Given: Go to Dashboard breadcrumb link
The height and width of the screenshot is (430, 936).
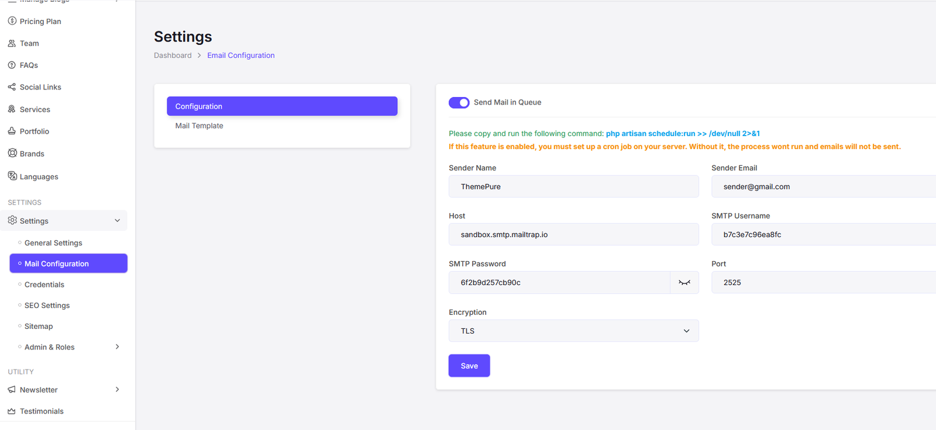Looking at the screenshot, I should coord(173,56).
